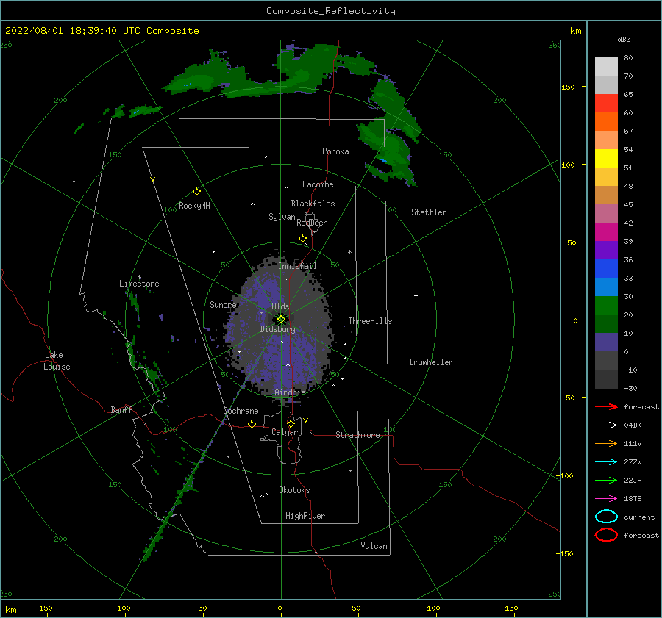The height and width of the screenshot is (618, 662).
Task: Select the Drumheller label
Action: click(x=431, y=362)
